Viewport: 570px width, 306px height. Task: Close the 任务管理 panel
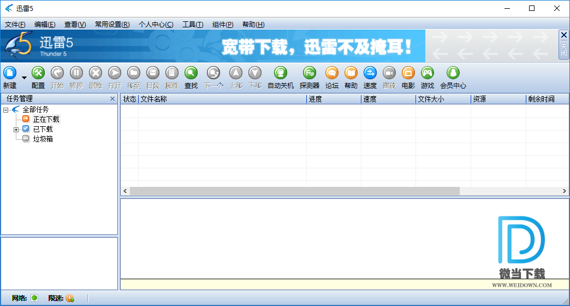click(112, 98)
